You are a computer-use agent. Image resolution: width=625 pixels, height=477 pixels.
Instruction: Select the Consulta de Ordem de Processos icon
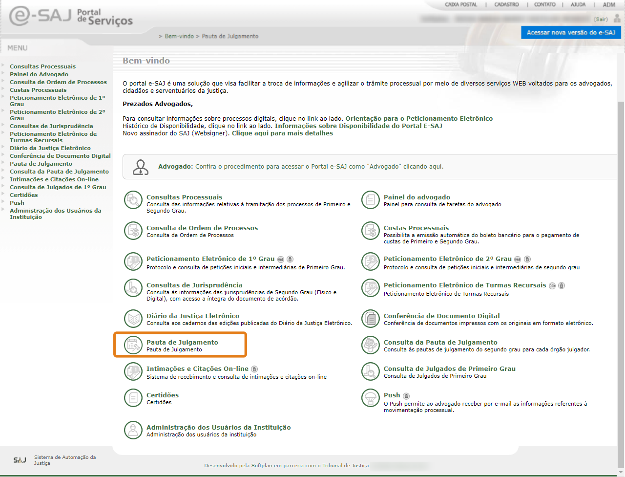click(133, 231)
